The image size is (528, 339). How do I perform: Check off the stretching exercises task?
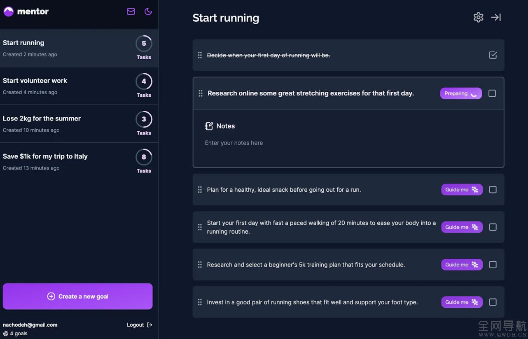pos(492,93)
